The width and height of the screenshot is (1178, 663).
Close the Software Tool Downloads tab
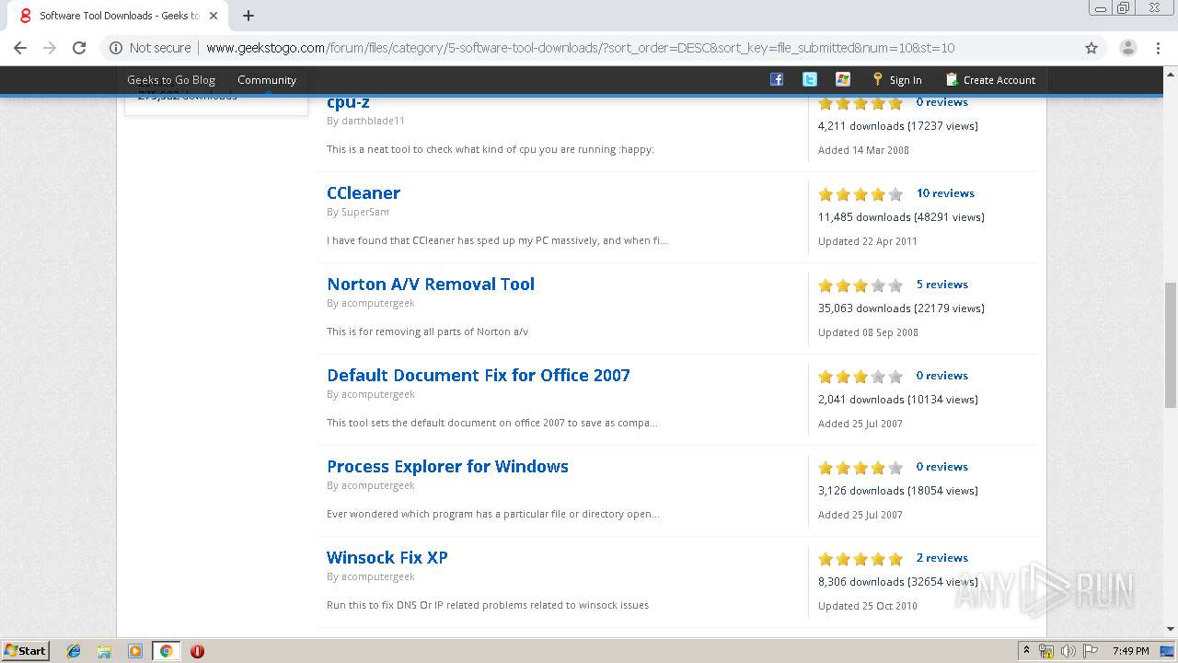(x=214, y=16)
